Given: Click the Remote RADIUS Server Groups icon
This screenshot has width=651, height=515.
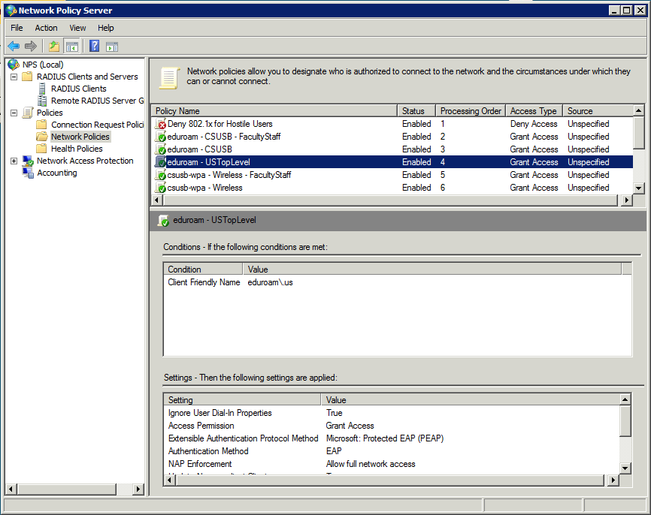Looking at the screenshot, I should 42,101.
